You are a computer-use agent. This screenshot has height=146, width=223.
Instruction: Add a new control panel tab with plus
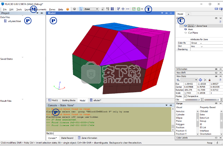coord(188,14)
